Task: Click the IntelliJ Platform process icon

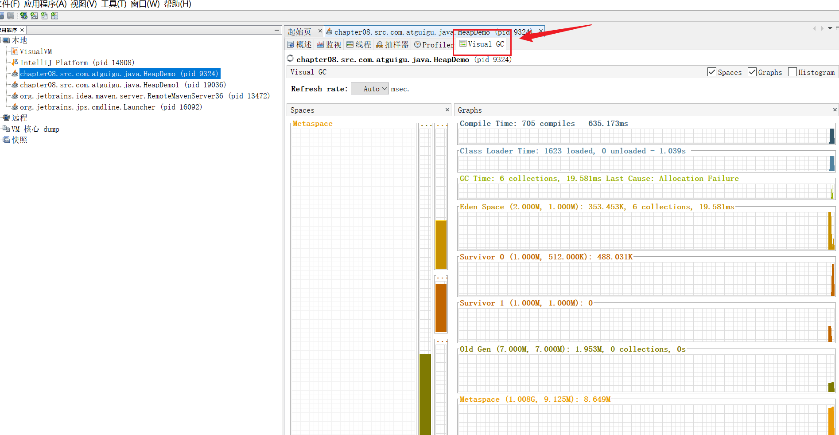Action: point(15,63)
